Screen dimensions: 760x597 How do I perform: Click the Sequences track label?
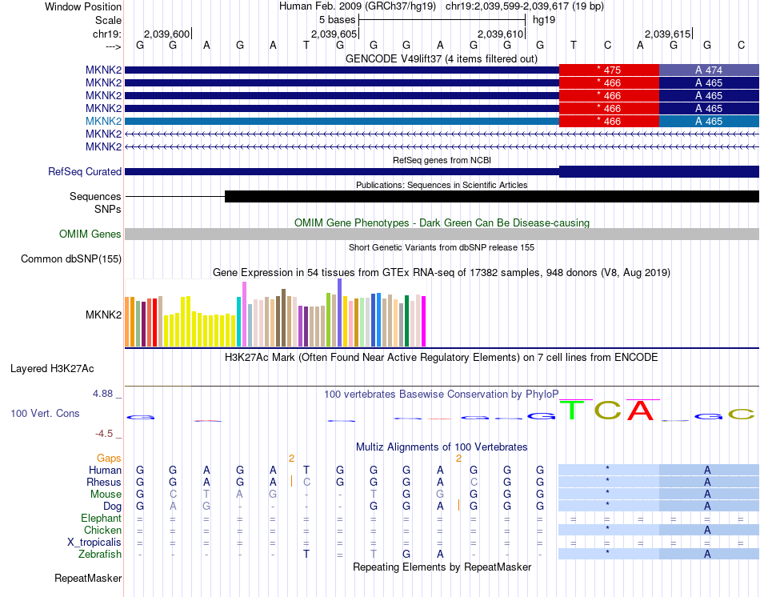(x=95, y=196)
